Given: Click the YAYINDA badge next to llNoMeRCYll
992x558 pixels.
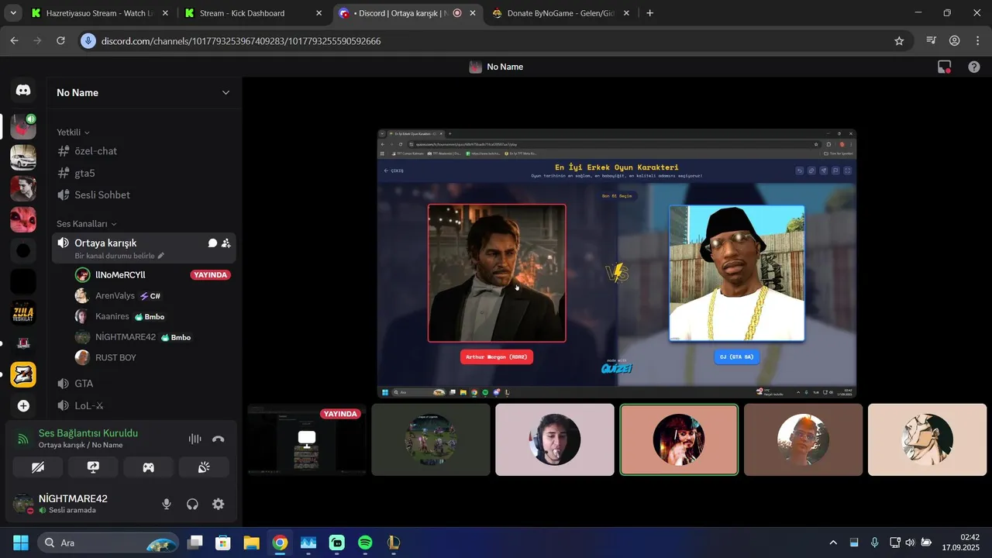Looking at the screenshot, I should (x=211, y=274).
